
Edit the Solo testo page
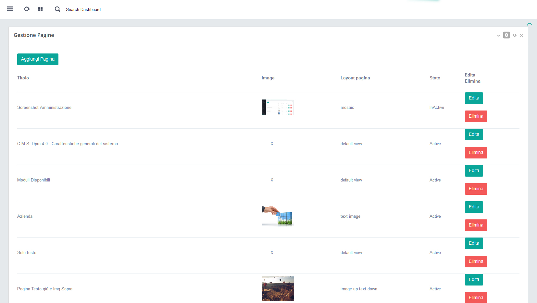coord(474,243)
